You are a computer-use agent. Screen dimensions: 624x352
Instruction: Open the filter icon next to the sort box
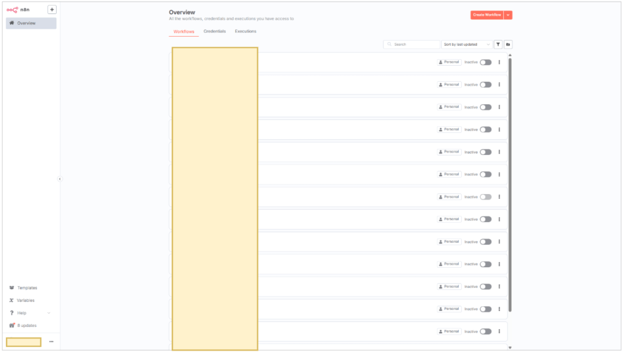point(498,45)
